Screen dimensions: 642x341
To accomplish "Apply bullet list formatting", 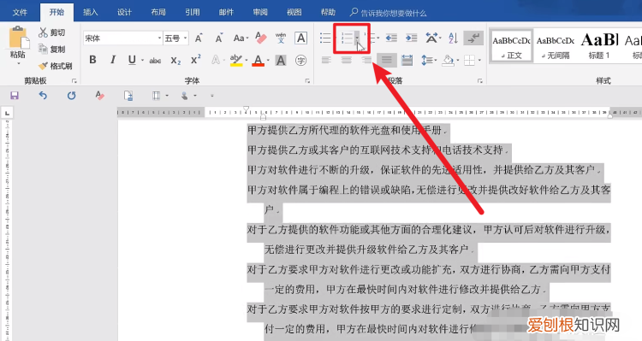I will [325, 38].
